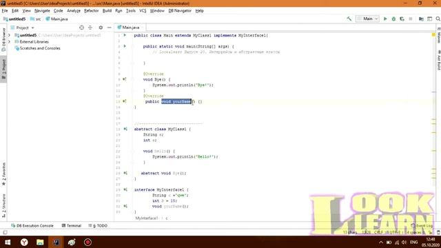Click Run with Coverage icon
The image size is (441, 248).
point(402,19)
